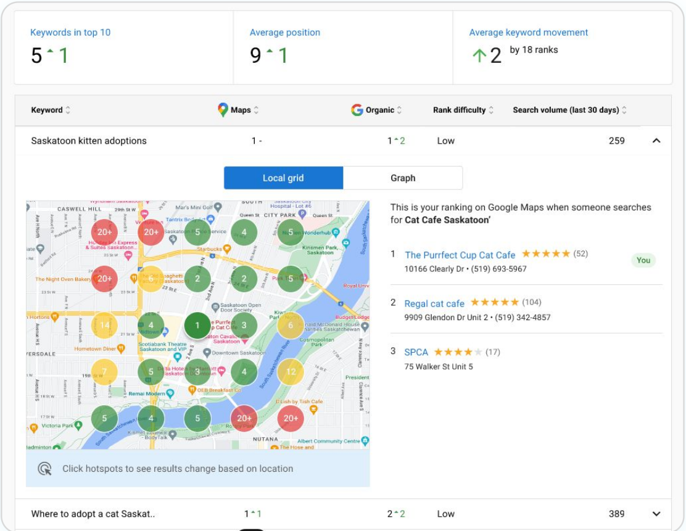Click the Saskatoon kitten adoptions keyword
The width and height of the screenshot is (686, 531).
[x=89, y=141]
